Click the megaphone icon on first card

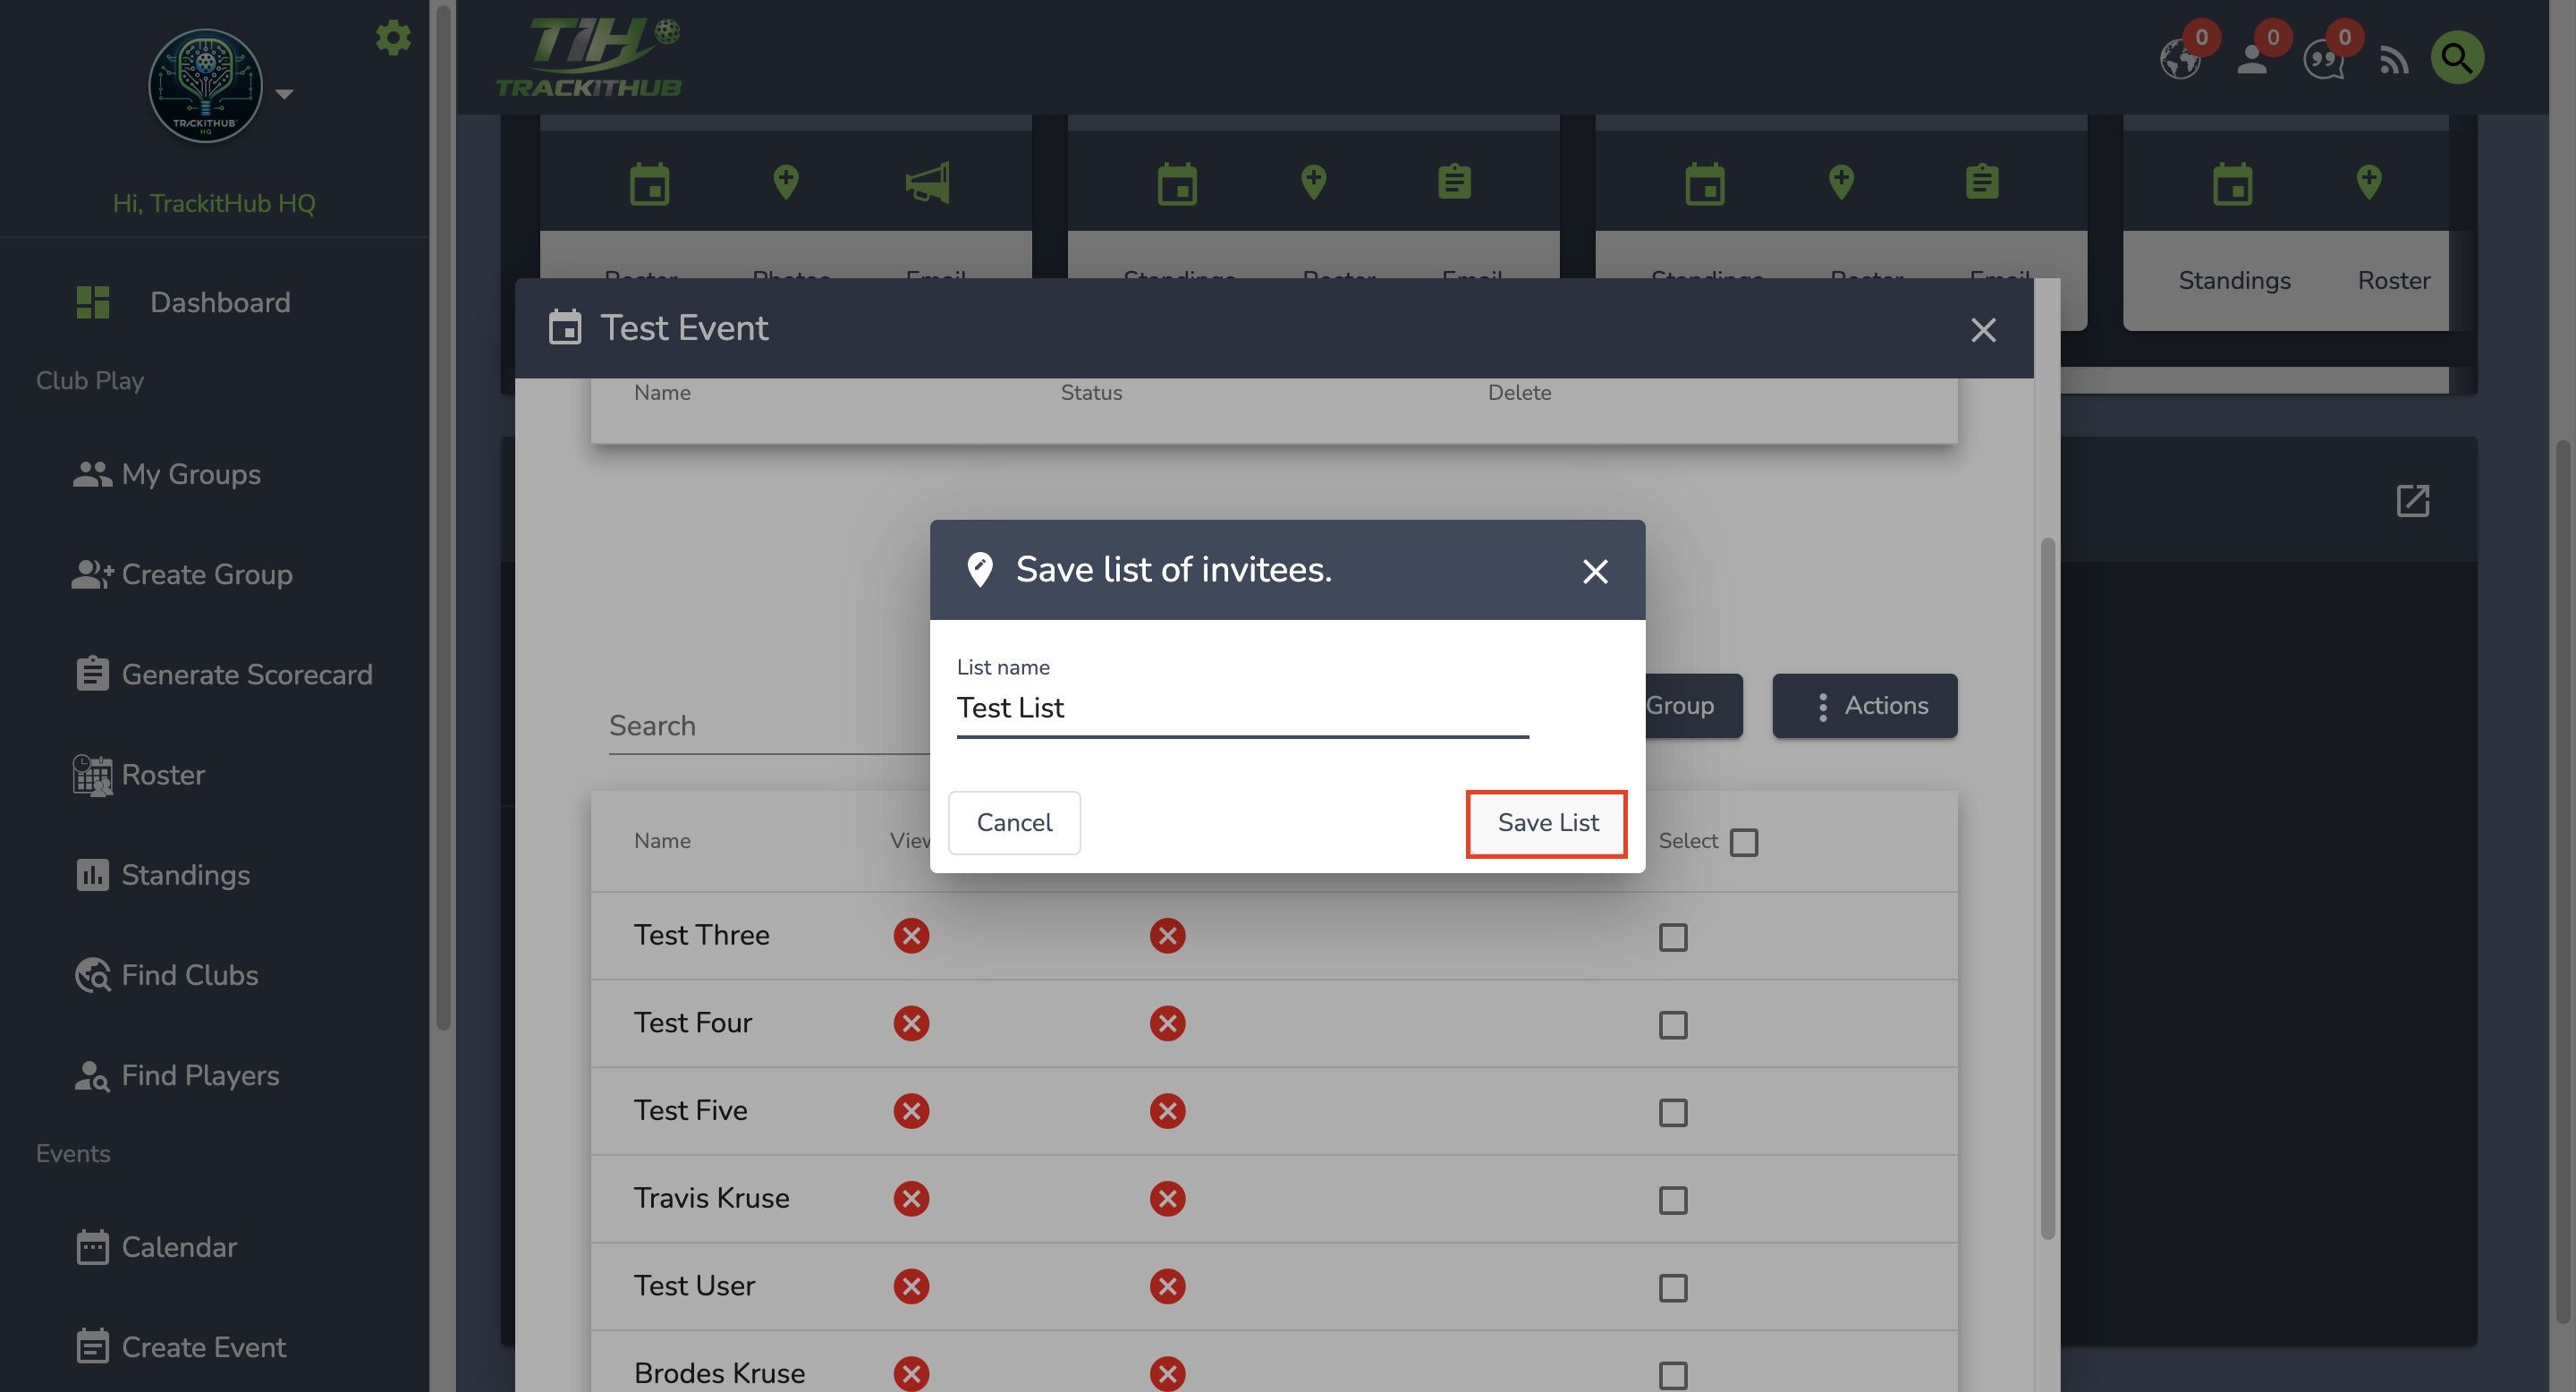click(x=928, y=183)
